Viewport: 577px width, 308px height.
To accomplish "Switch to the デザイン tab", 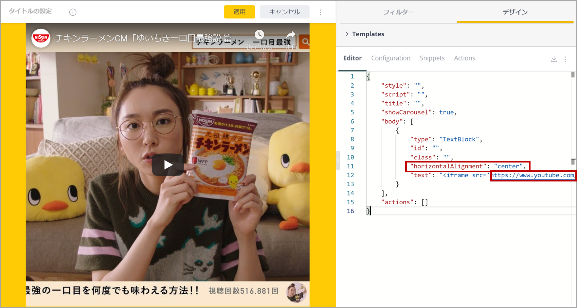I will pos(515,12).
